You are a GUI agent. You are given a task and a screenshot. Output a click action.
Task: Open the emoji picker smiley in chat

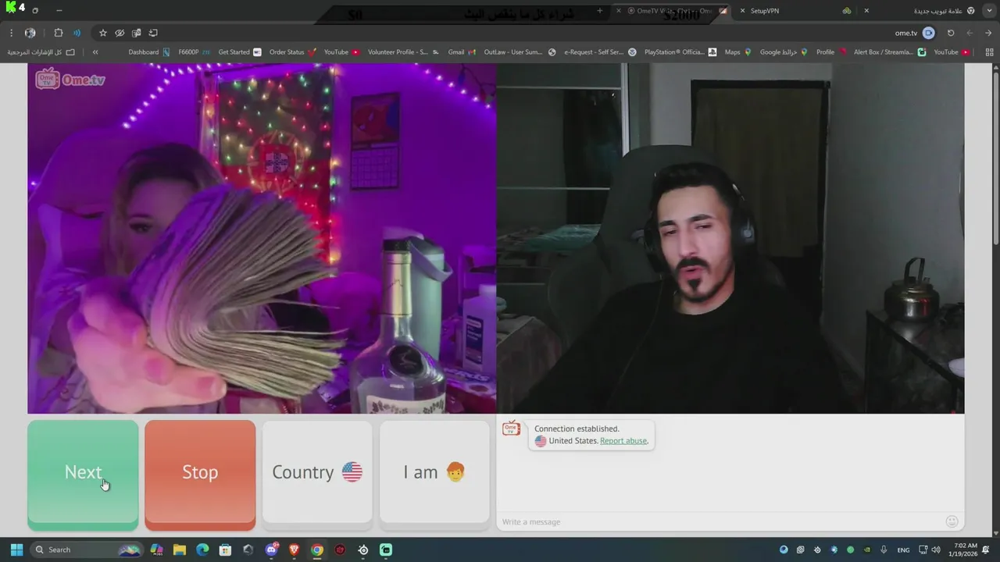952,521
